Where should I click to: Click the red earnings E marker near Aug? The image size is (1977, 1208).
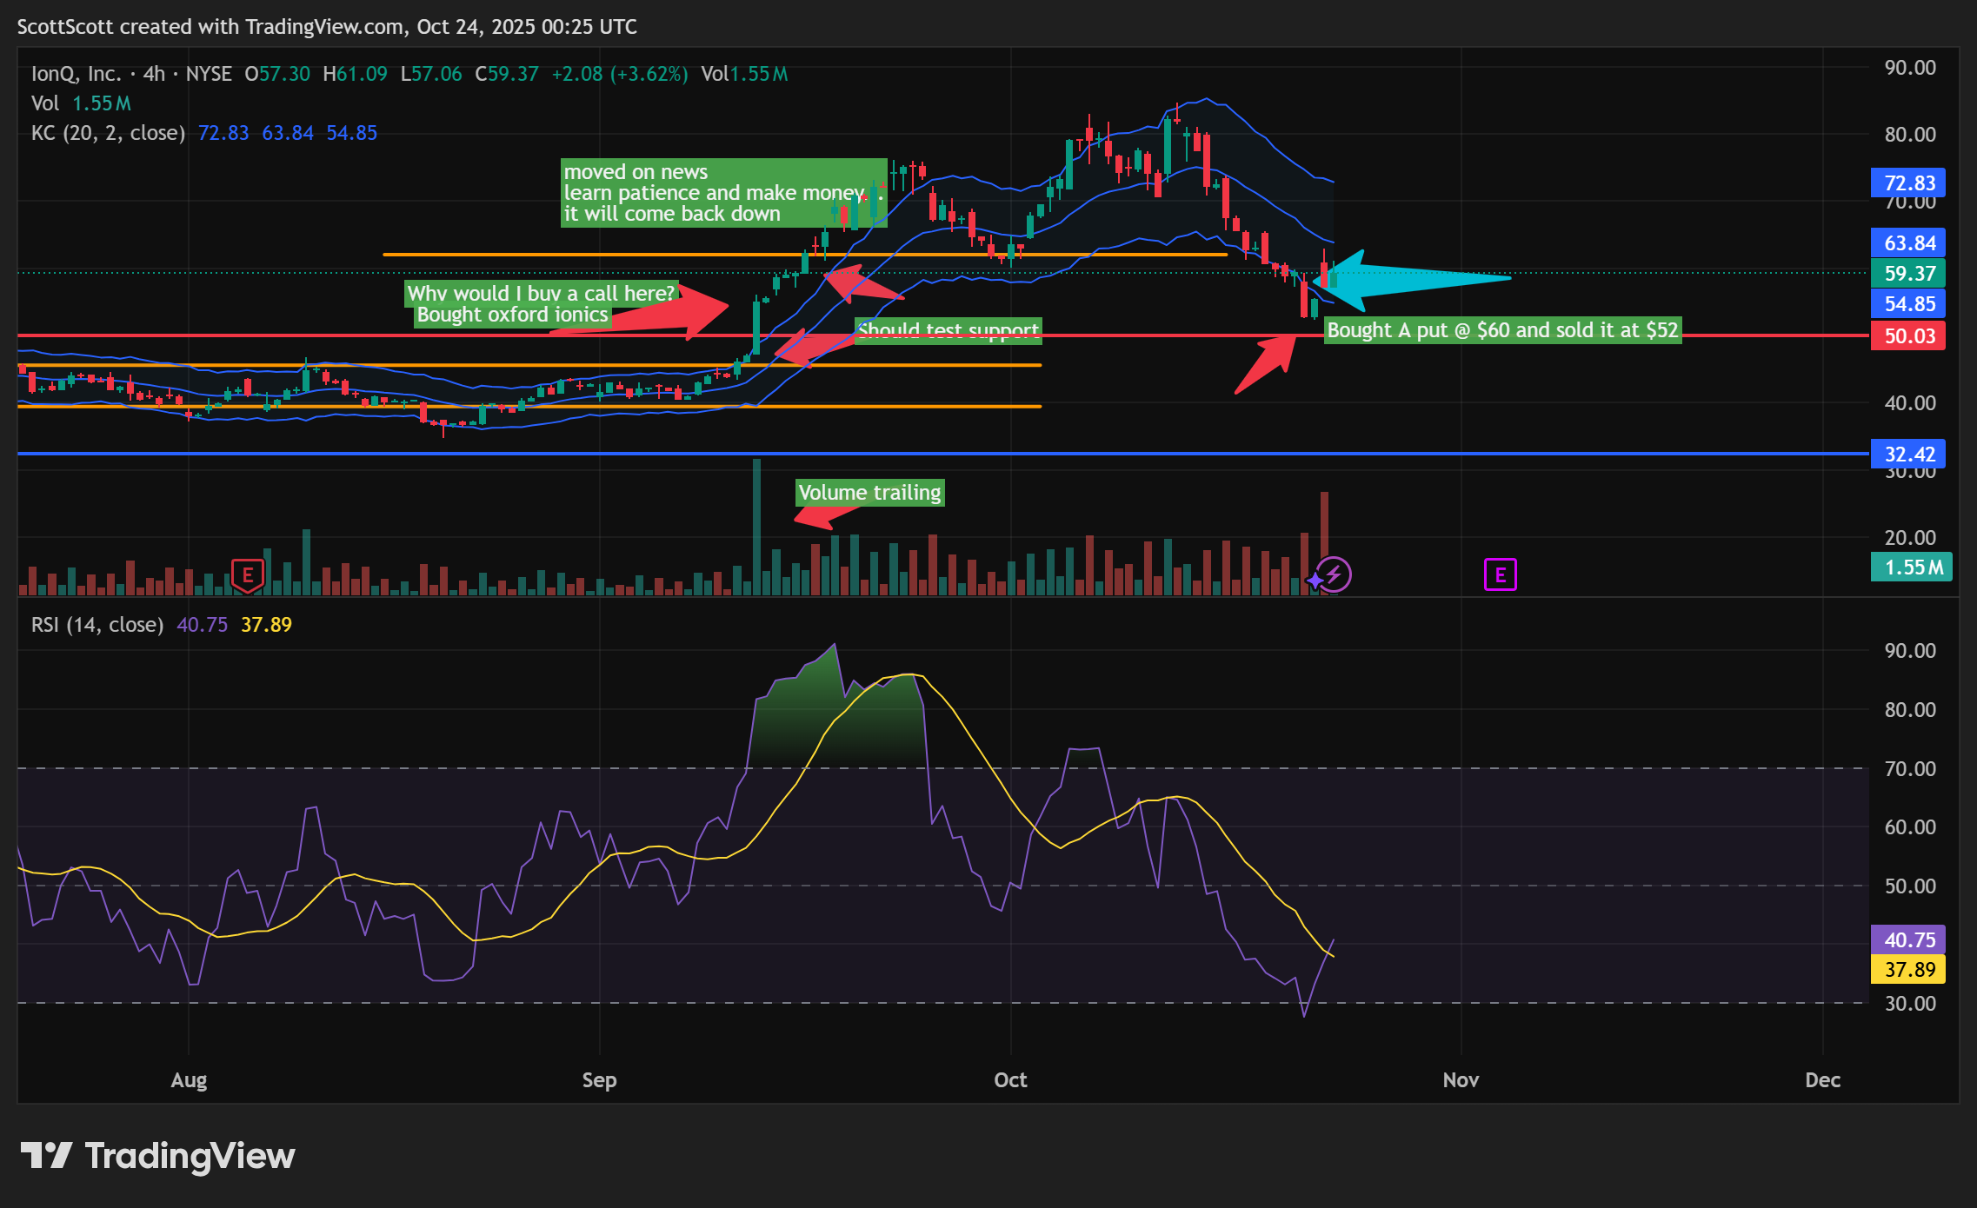(x=247, y=575)
